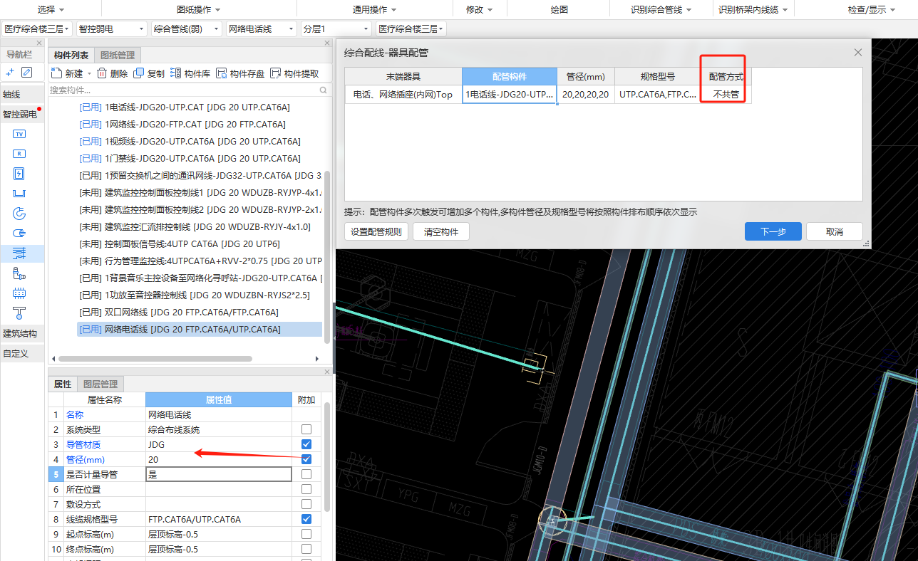Open the 综合管线(弱) combo box
The image size is (918, 561).
187,29
